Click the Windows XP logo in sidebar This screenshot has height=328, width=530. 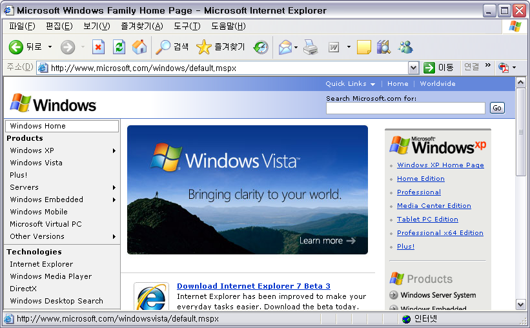pos(438,145)
